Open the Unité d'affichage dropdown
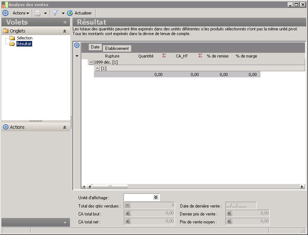 click(x=155, y=197)
